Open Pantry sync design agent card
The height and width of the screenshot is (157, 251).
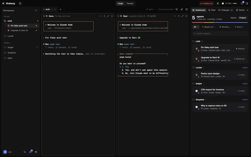(220, 75)
